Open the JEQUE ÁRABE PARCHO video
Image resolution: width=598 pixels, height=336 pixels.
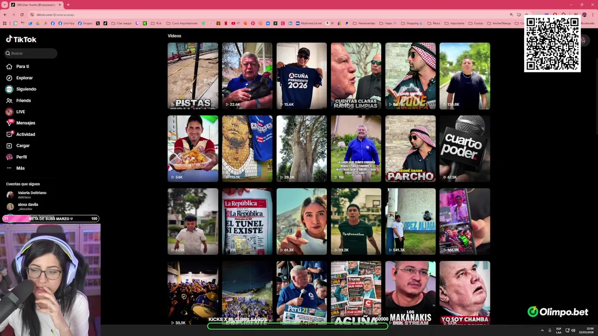click(411, 149)
